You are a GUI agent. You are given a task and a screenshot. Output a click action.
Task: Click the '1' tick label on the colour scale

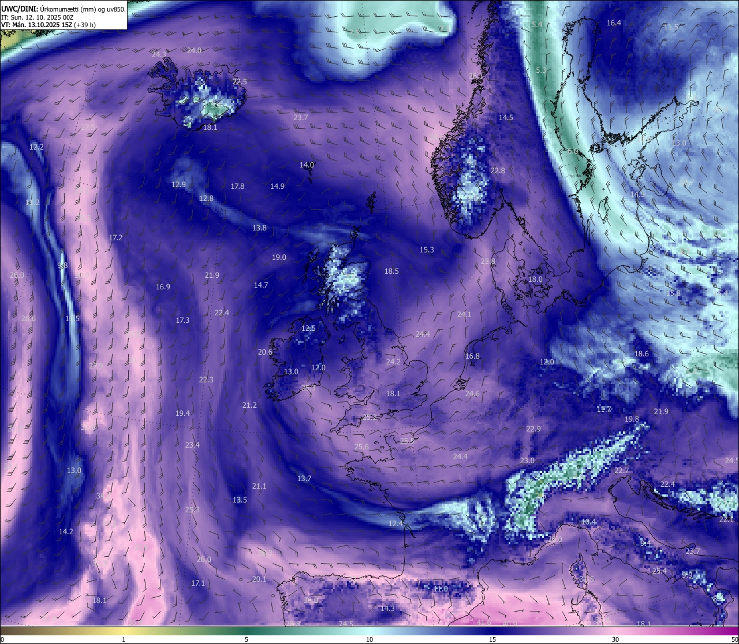[124, 639]
